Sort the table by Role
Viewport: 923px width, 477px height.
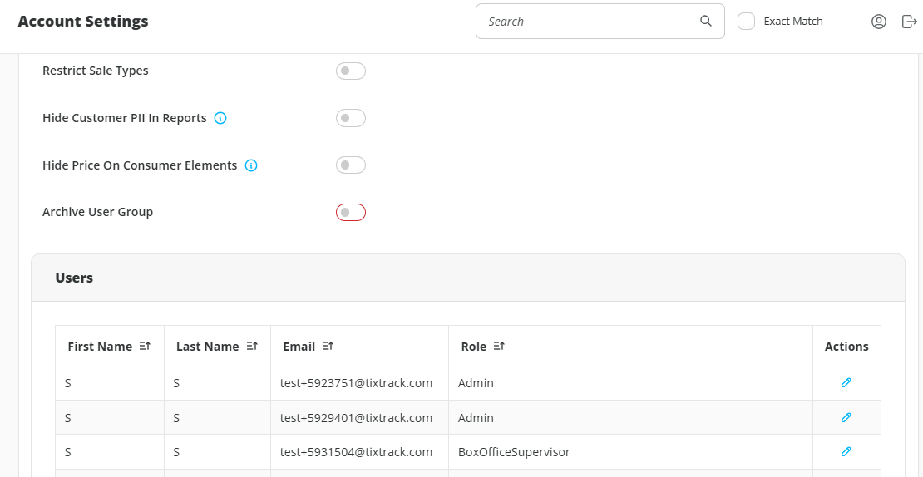point(499,347)
